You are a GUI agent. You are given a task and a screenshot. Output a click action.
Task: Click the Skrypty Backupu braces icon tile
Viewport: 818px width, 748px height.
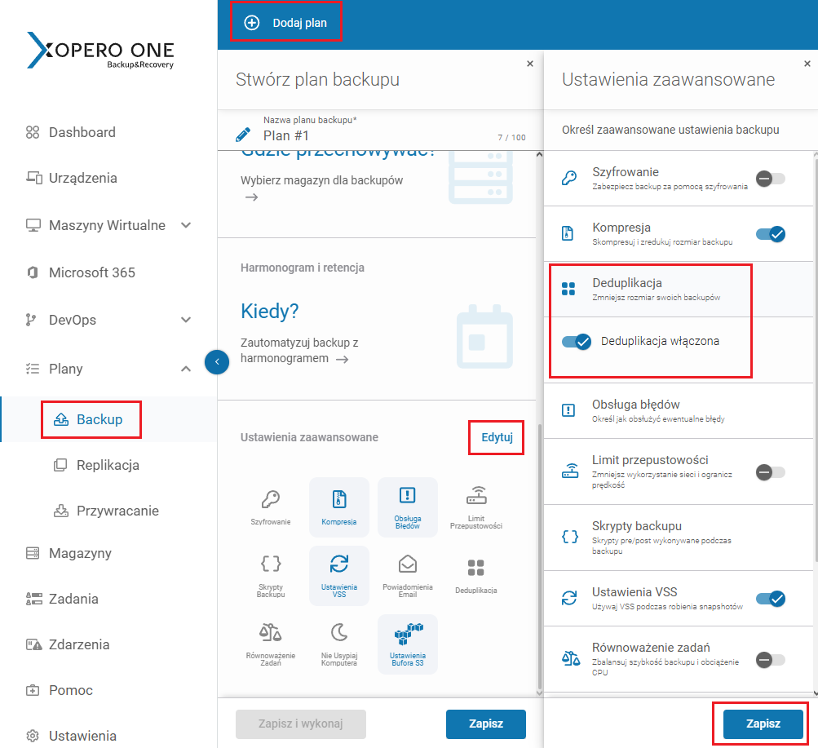271,575
